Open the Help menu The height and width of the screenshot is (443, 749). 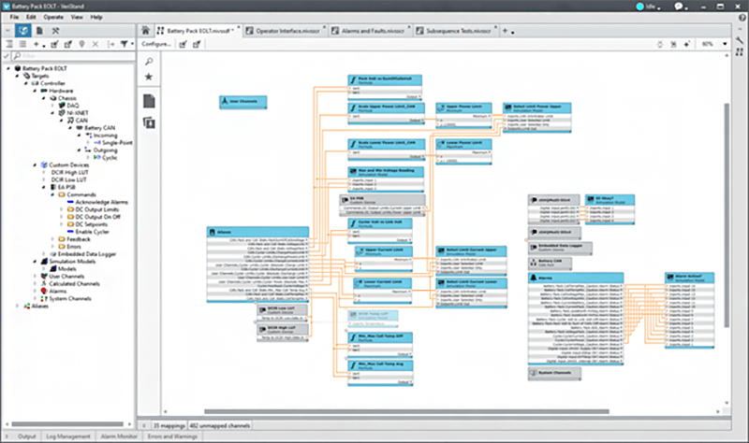click(x=96, y=17)
